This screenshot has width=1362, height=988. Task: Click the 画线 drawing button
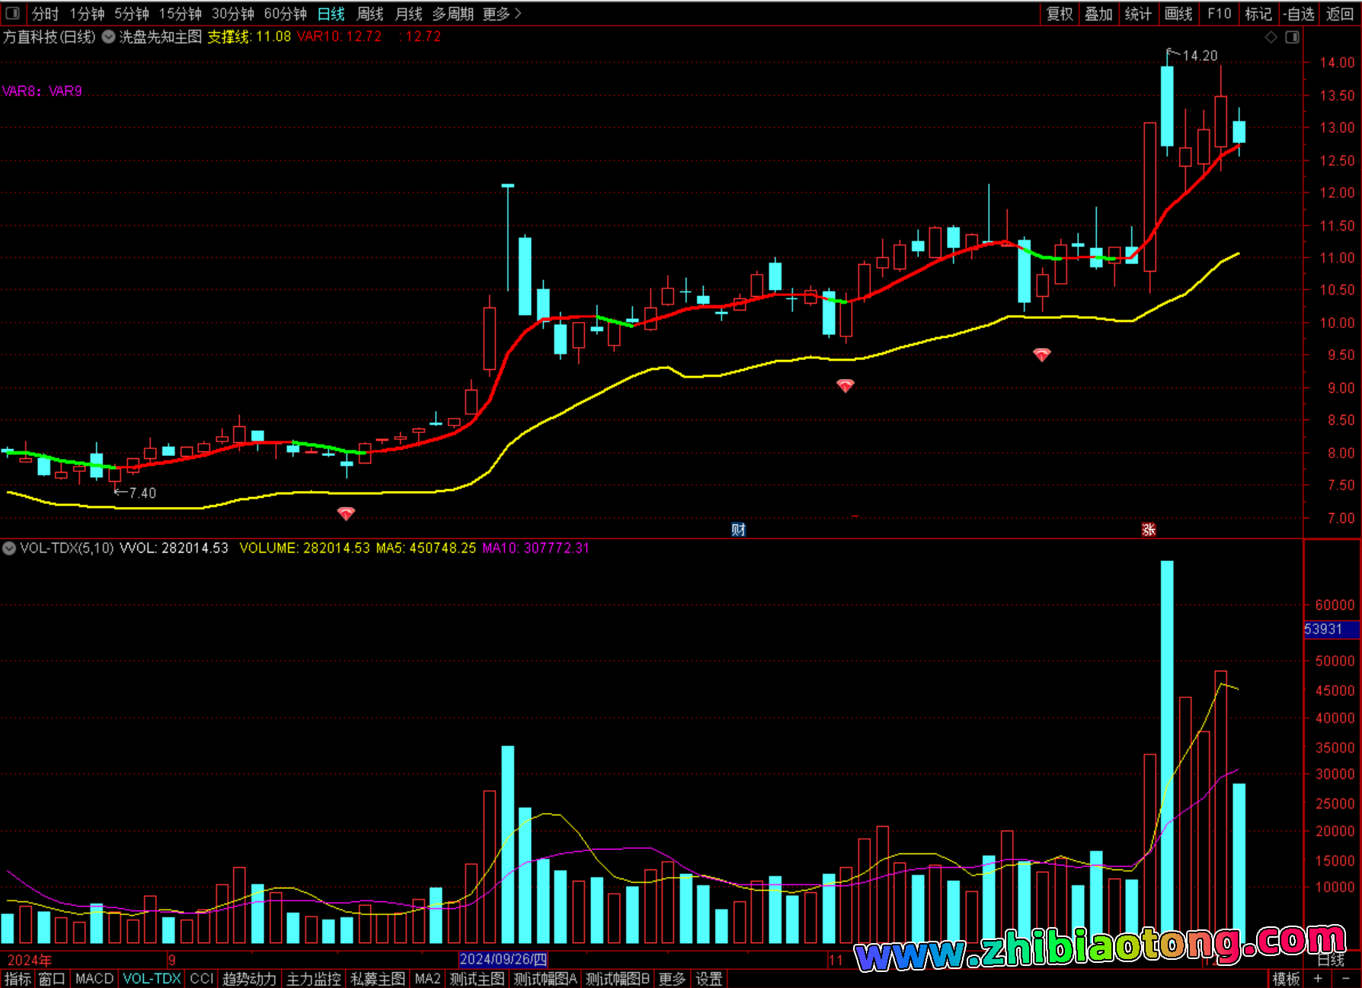[x=1178, y=14]
